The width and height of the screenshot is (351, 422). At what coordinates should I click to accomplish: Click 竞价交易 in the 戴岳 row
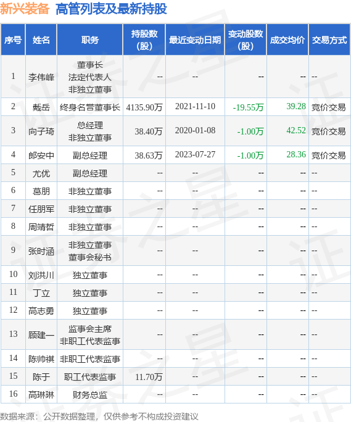pyautogui.click(x=328, y=107)
